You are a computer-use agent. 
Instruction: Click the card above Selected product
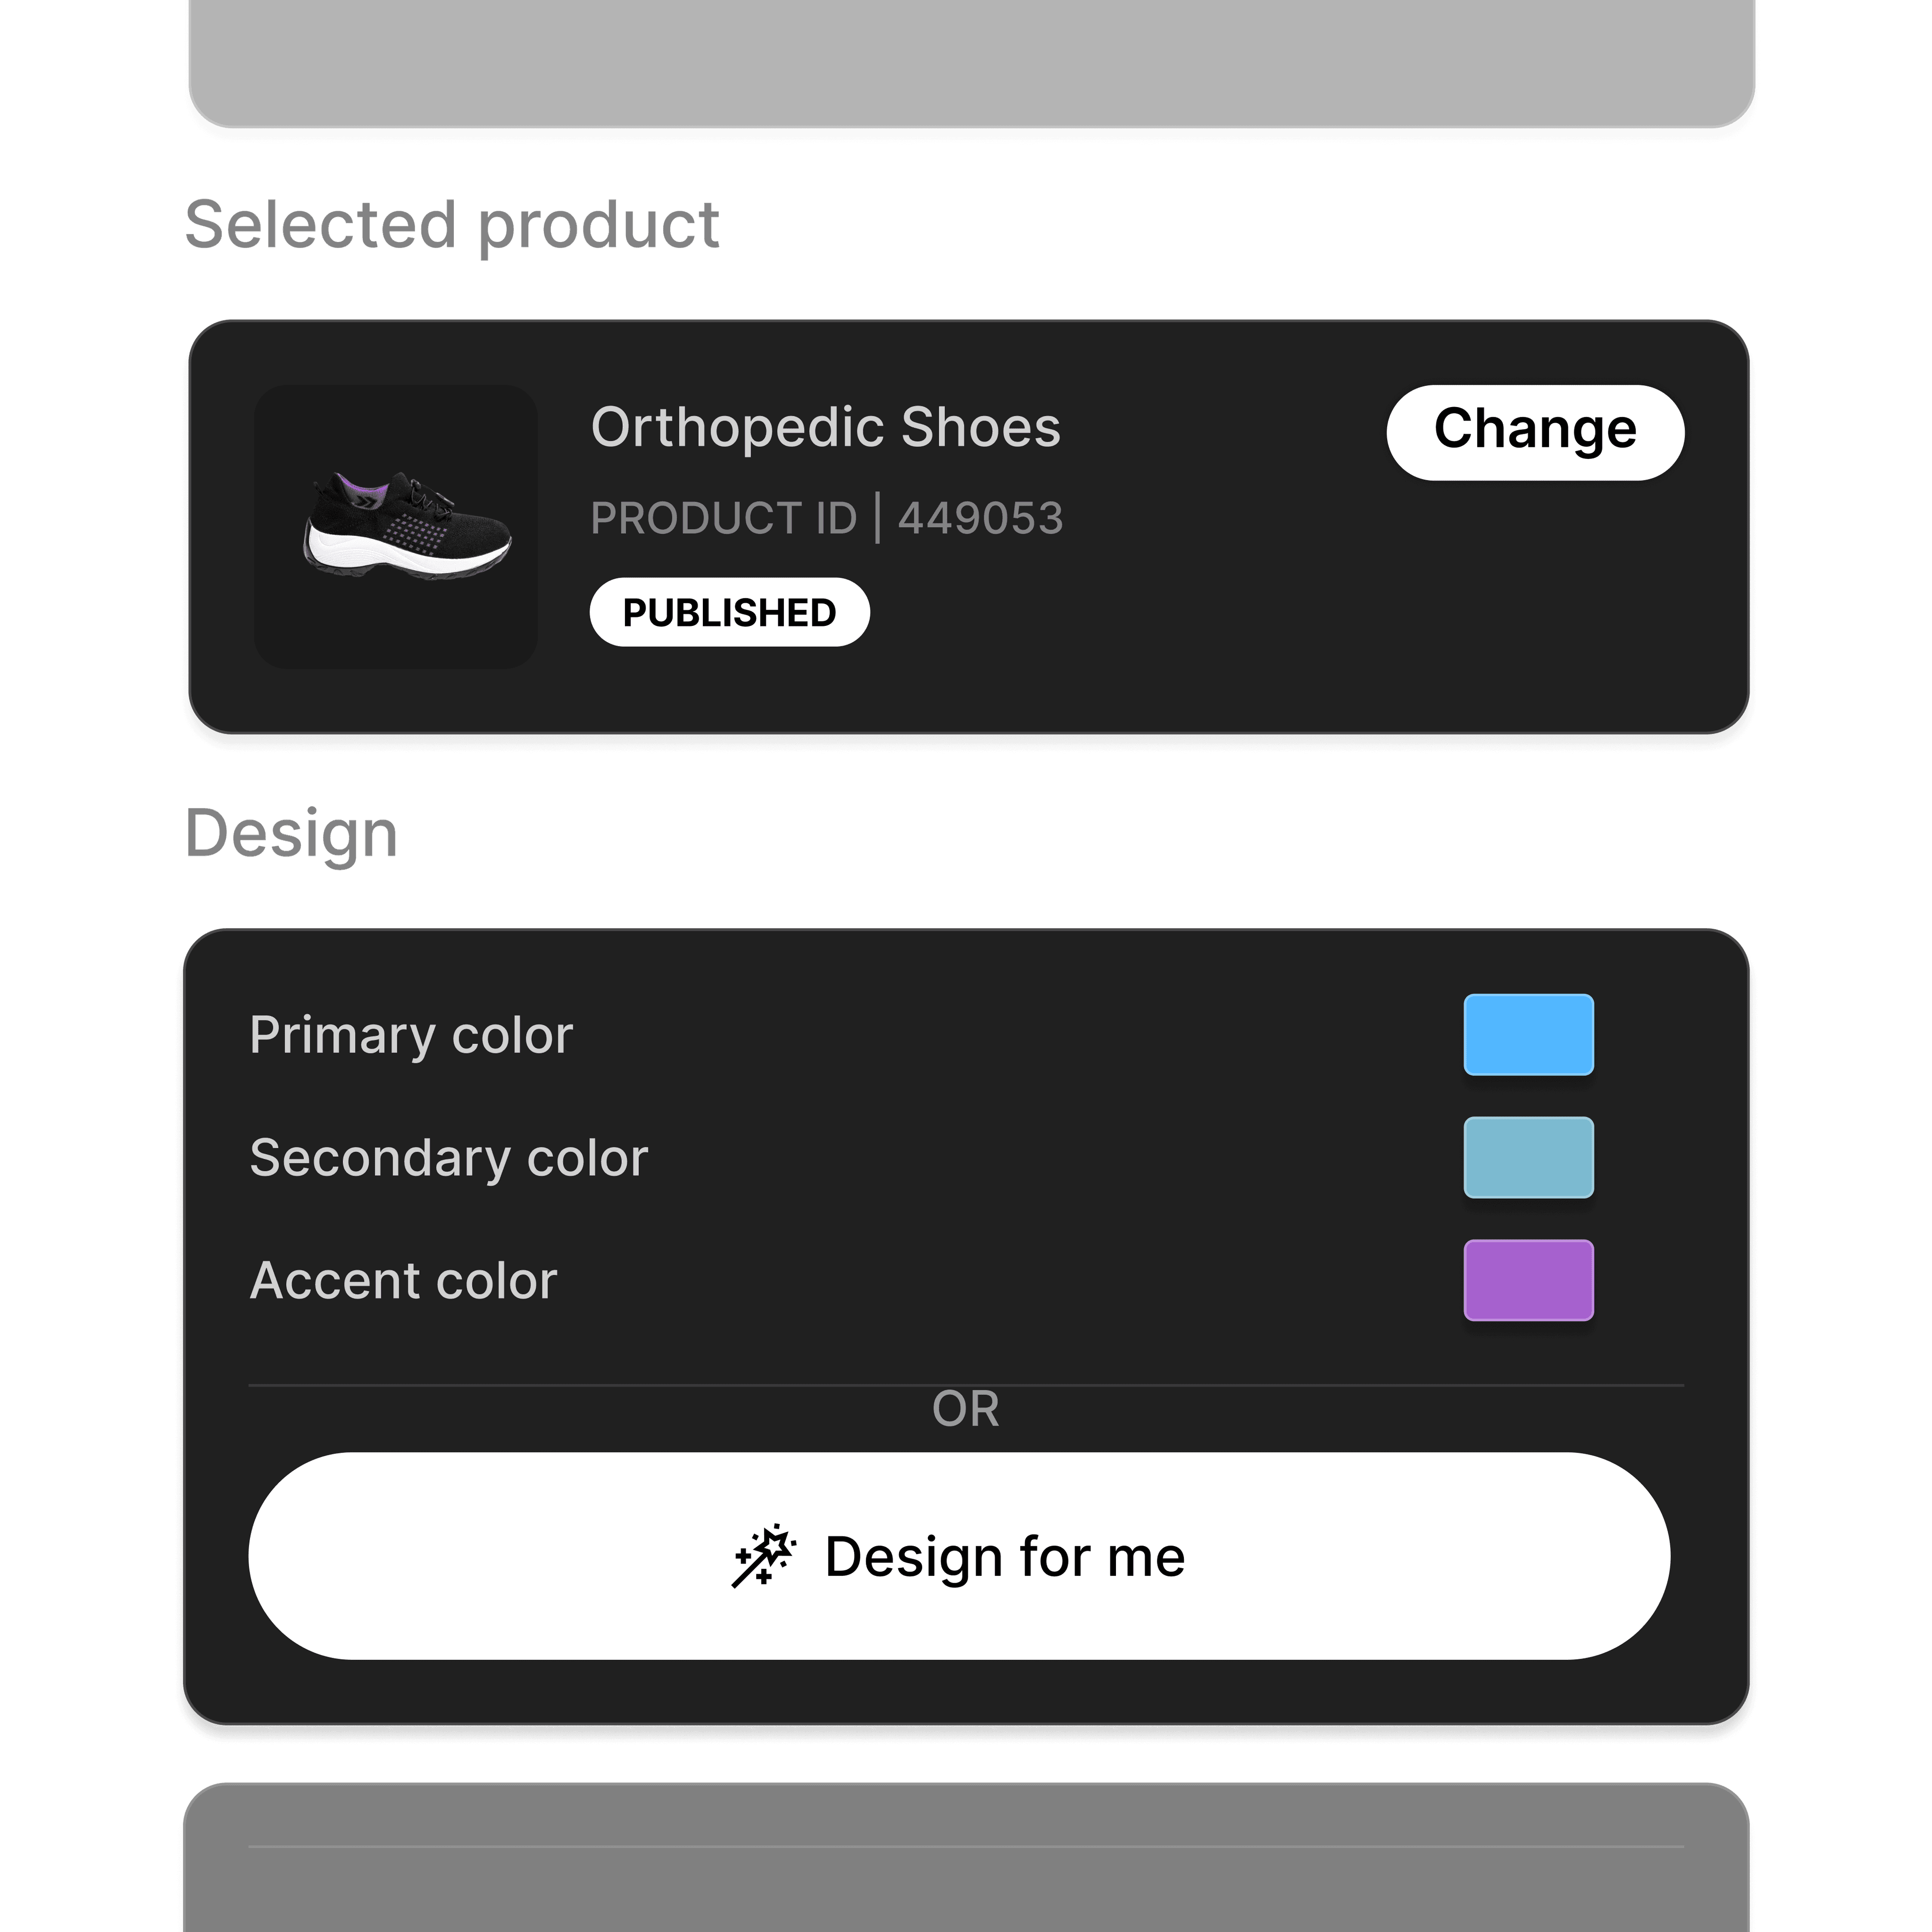click(x=970, y=60)
